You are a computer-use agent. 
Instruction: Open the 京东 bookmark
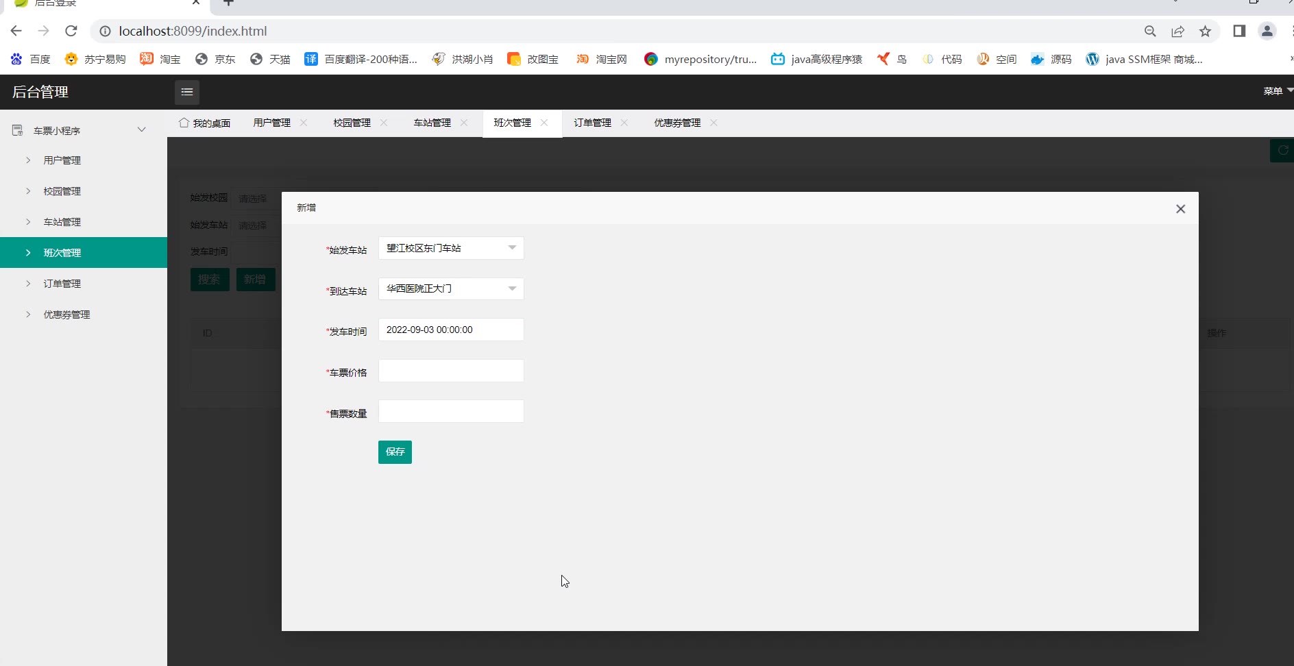point(215,59)
